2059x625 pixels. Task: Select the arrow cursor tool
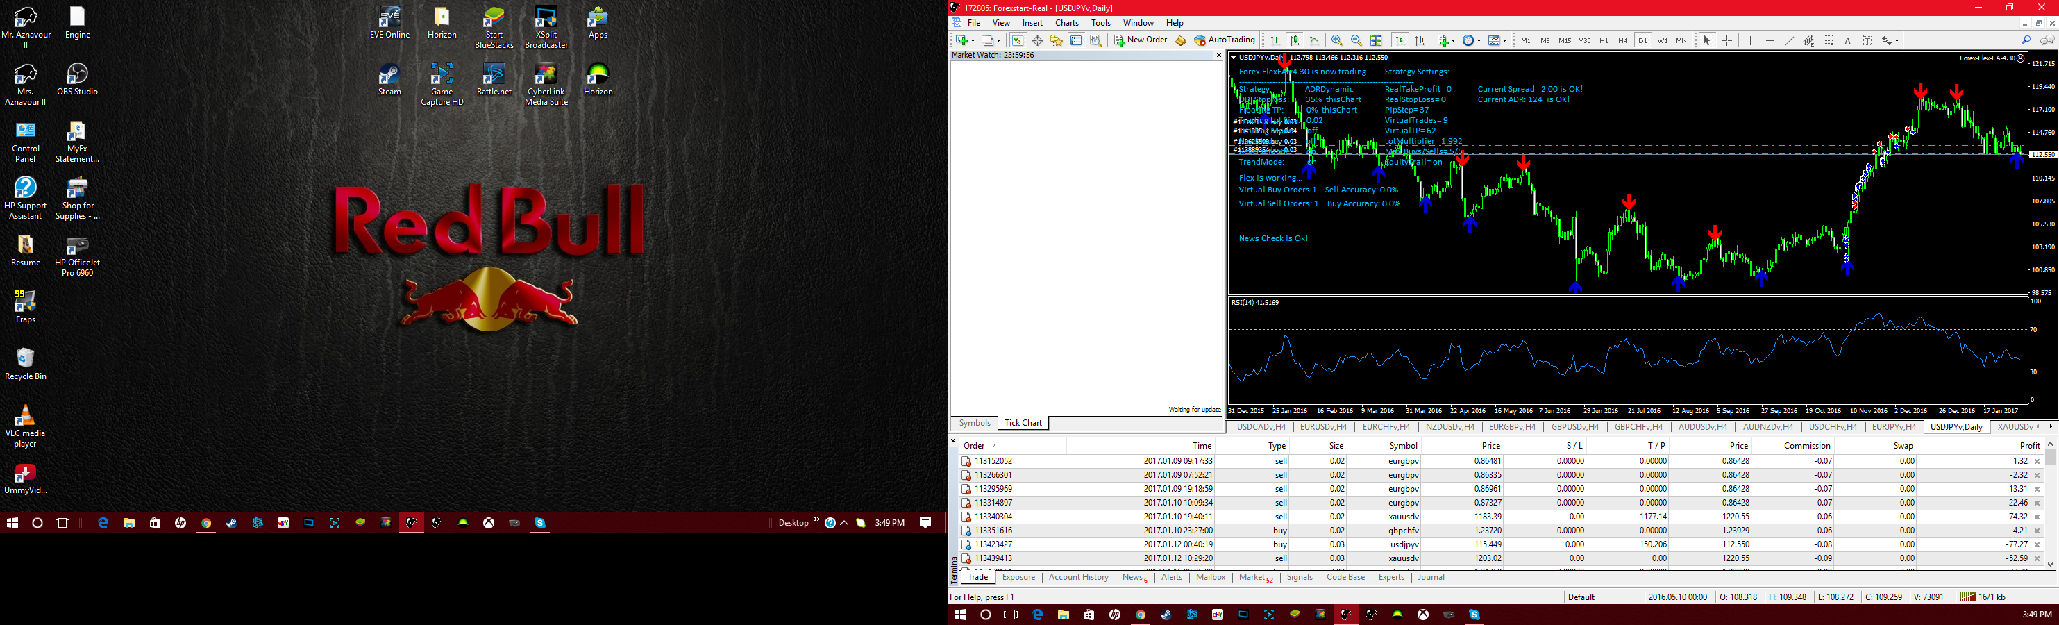click(x=1707, y=40)
